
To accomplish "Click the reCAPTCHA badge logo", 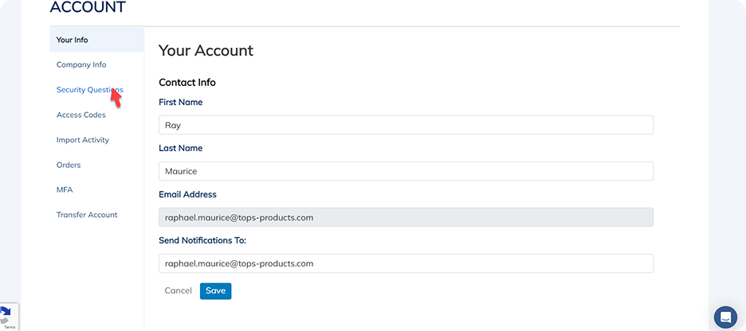I will coord(6,315).
